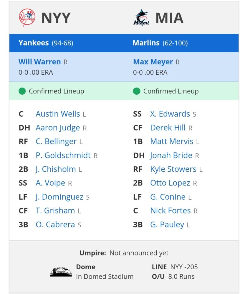Open J. Chisholm player link
The image size is (248, 294).
click(56, 169)
